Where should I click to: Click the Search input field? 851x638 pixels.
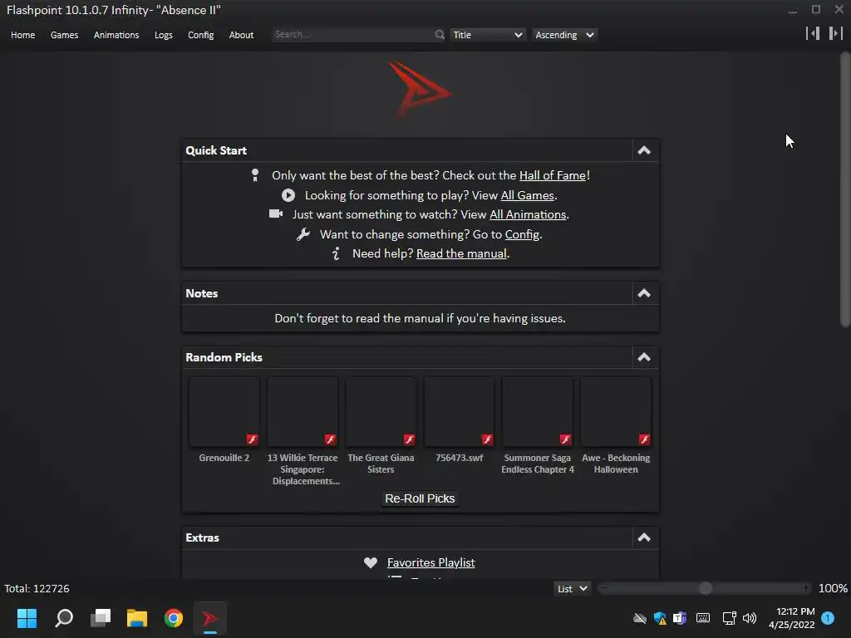(352, 35)
